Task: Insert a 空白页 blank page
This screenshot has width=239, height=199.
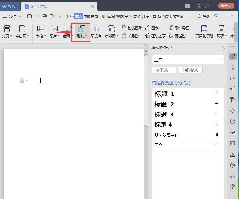Action: pyautogui.click(x=22, y=32)
